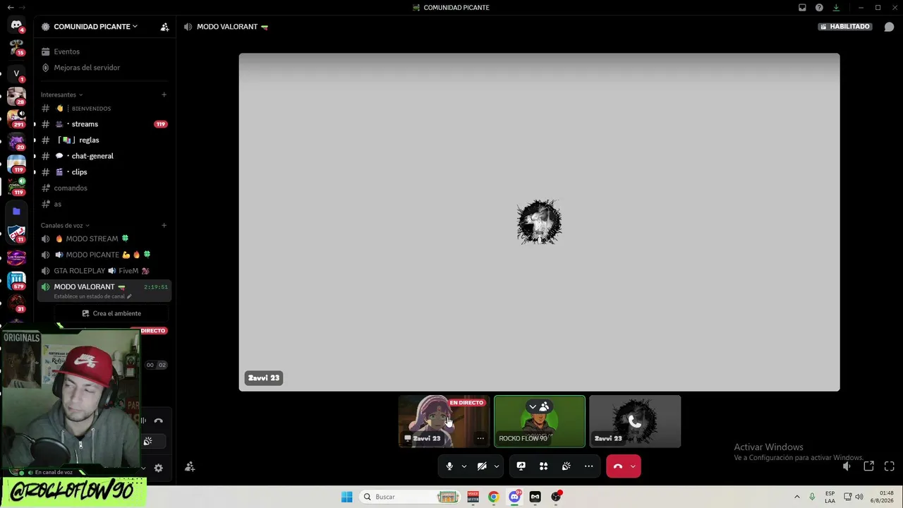
Task: Open user settings gear icon
Action: (158, 468)
